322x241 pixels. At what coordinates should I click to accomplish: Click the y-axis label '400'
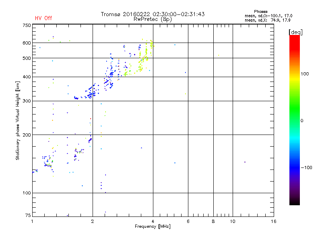point(27,77)
